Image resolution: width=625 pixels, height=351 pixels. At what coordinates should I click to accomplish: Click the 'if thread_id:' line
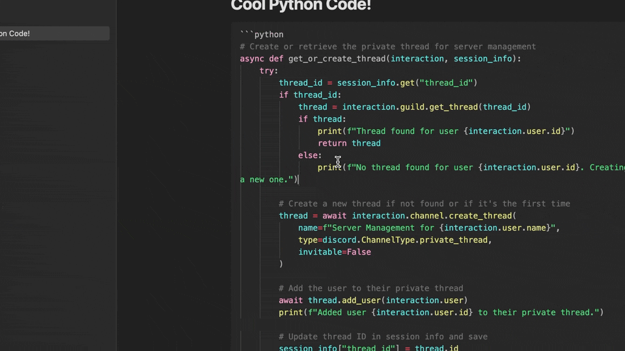point(310,95)
